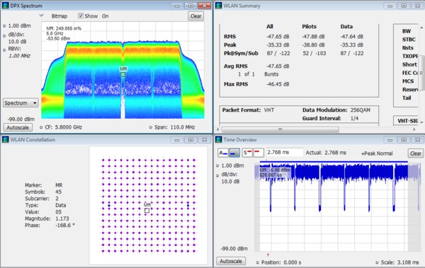This screenshot has width=425, height=268.
Task: Toggle the Show checkbox in DPX Spectrum
Action: (x=81, y=16)
